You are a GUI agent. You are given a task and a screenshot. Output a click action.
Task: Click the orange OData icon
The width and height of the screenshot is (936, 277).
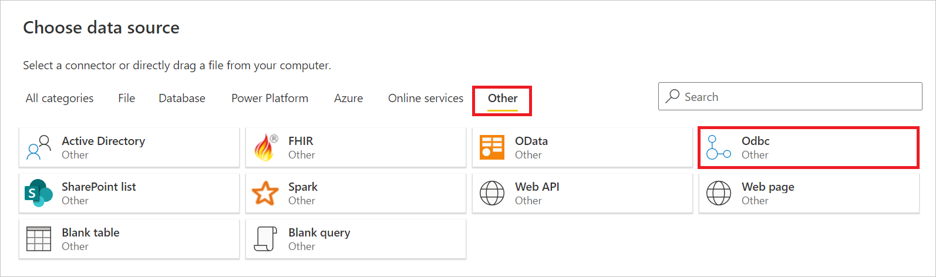pos(492,147)
